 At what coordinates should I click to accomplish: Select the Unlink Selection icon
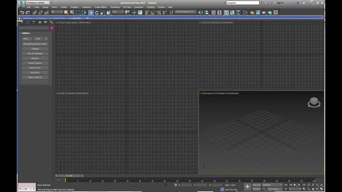(x=41, y=12)
